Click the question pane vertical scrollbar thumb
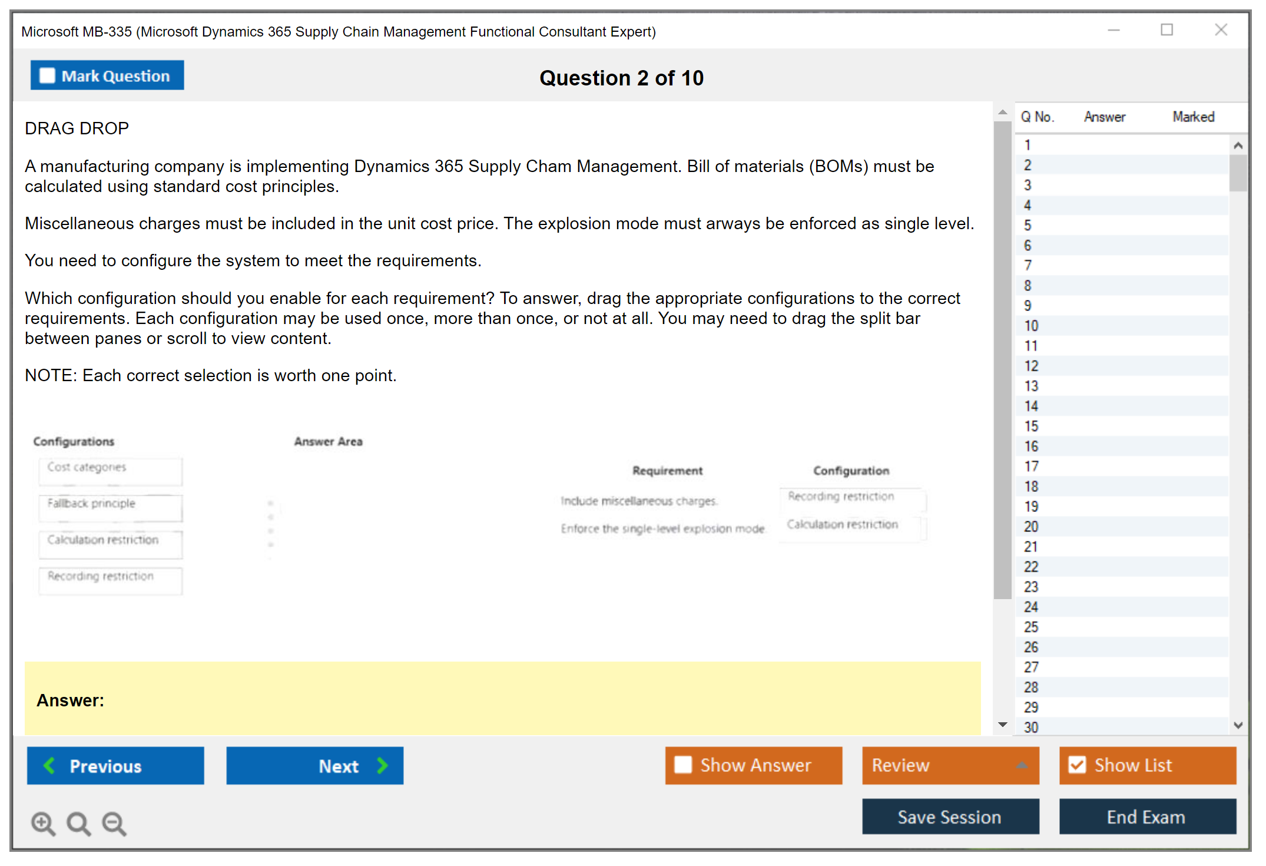The image size is (1266, 866). point(1002,359)
